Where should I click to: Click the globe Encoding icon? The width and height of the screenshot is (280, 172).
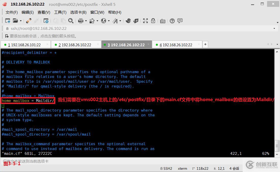[104, 21]
